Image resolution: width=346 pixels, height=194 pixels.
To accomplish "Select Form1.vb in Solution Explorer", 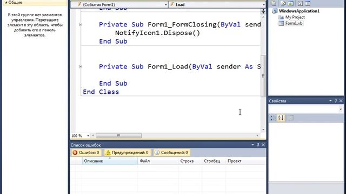I will tap(294, 23).
